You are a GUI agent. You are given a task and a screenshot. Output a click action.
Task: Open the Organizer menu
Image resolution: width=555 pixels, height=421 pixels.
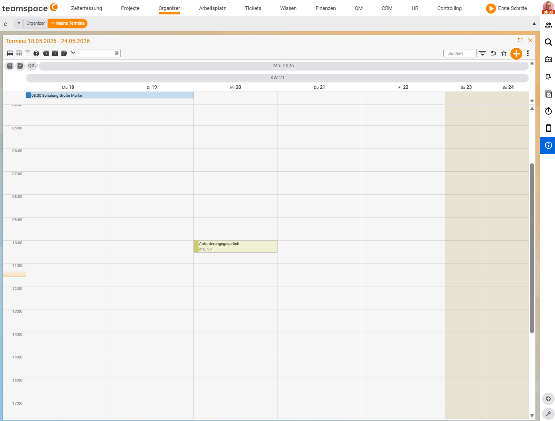coord(169,8)
